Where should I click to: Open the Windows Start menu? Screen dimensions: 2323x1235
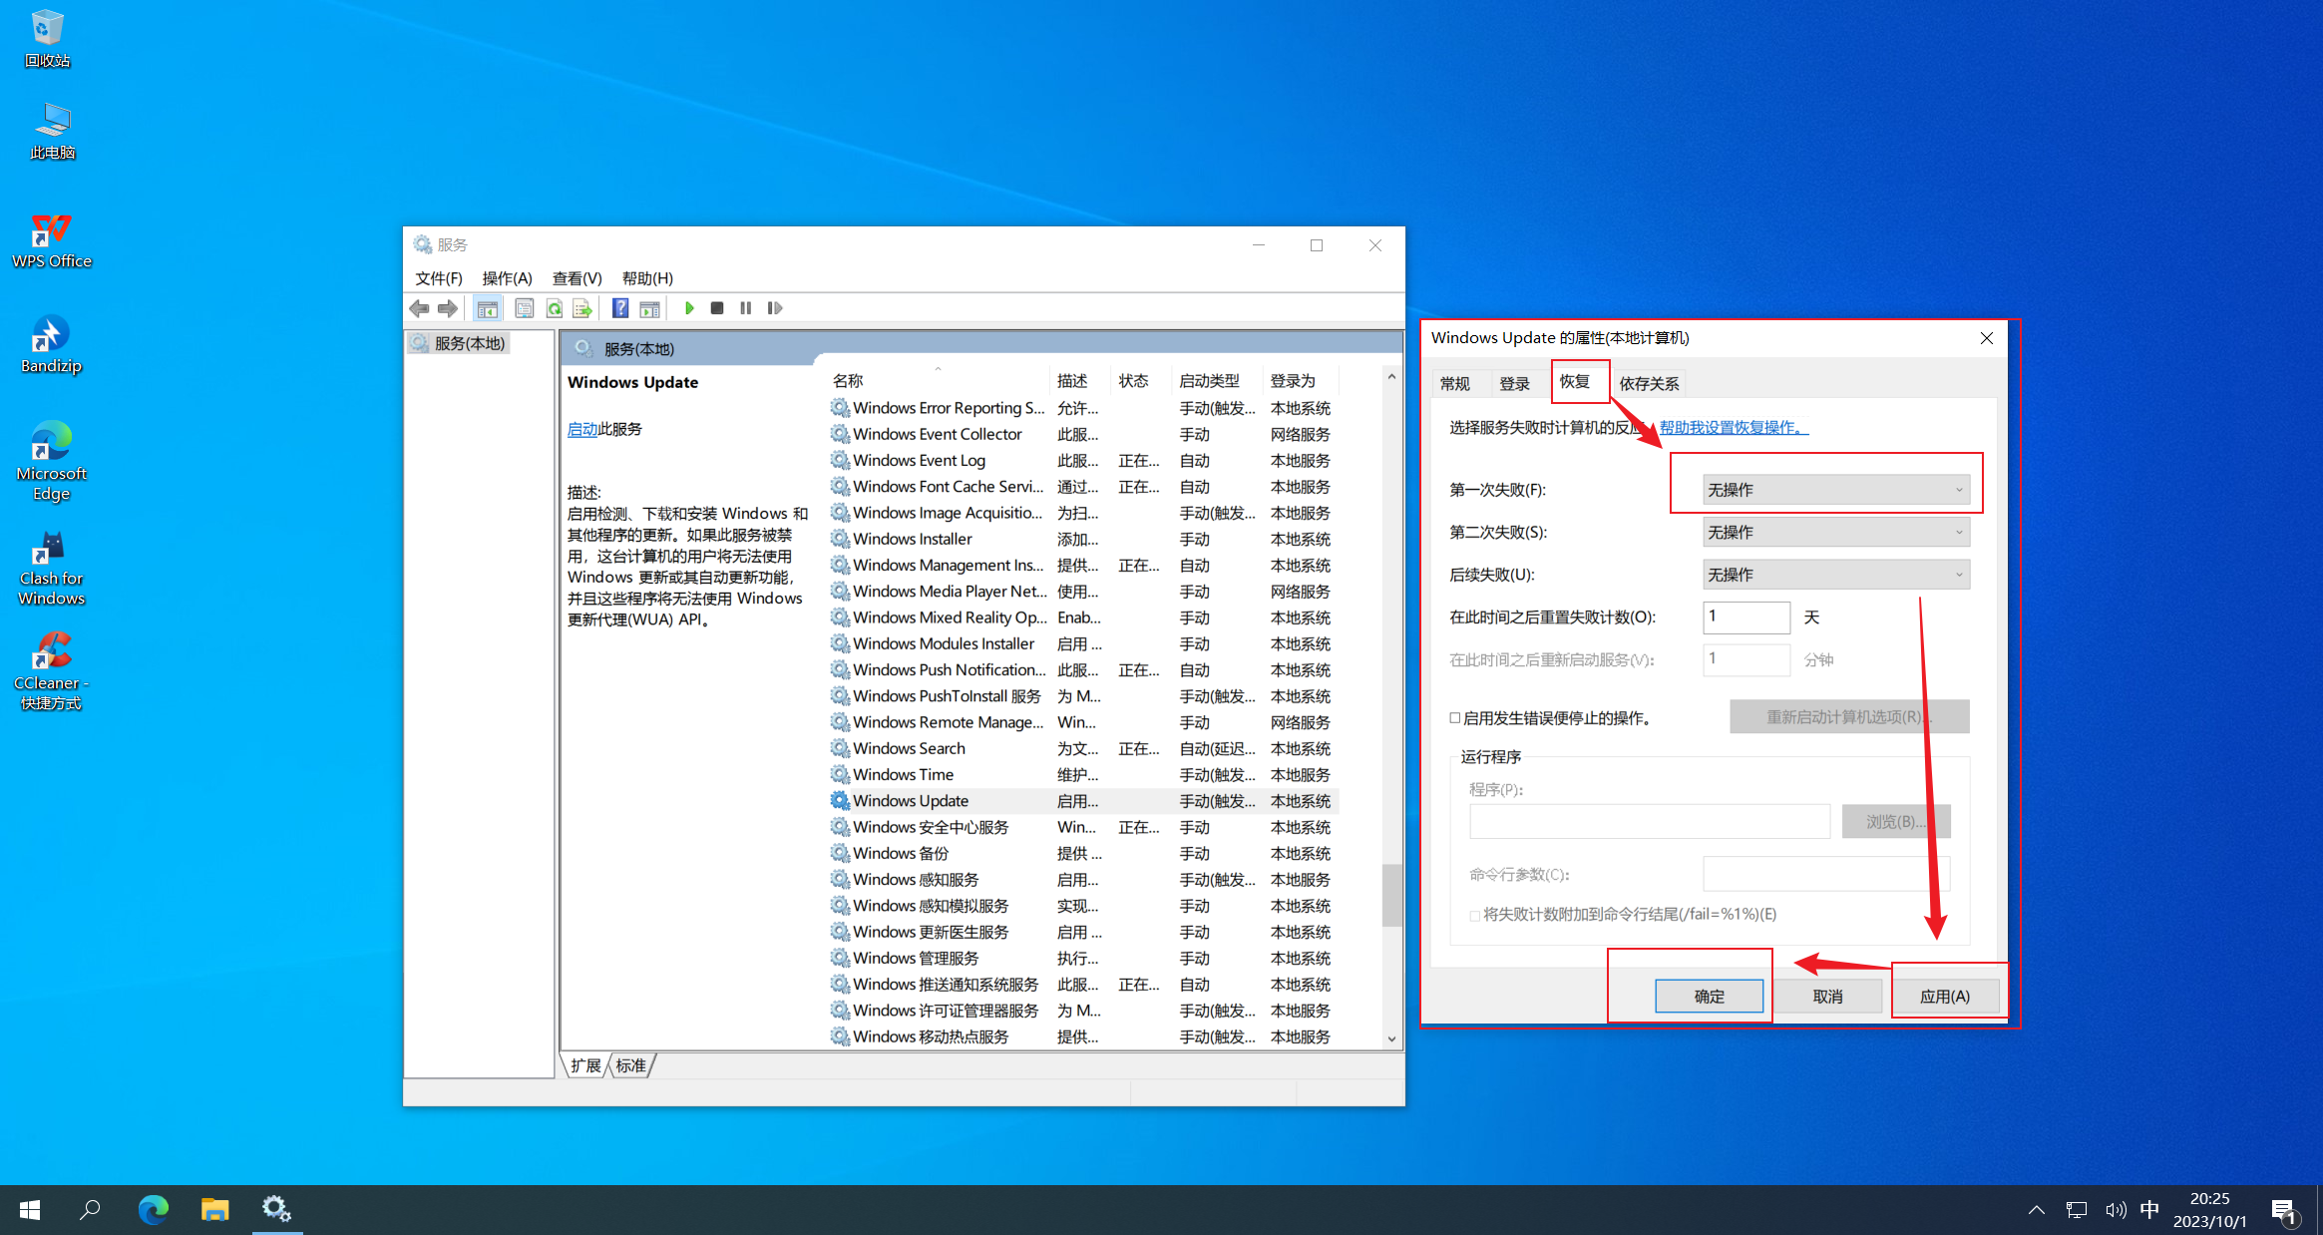tap(30, 1210)
